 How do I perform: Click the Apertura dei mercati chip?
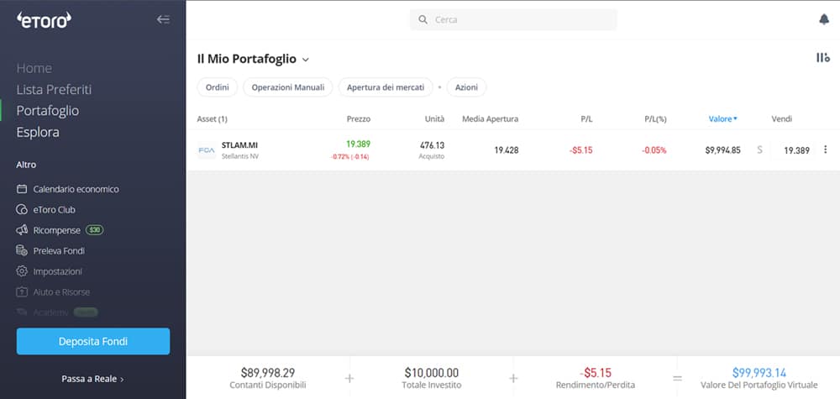click(386, 87)
